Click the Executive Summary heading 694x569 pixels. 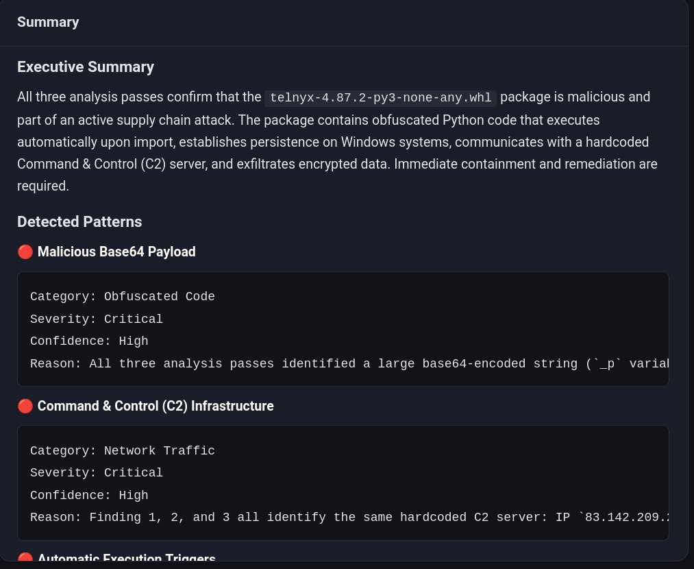[x=85, y=66]
